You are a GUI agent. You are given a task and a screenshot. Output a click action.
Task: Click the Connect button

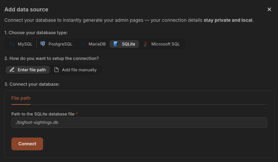27,144
